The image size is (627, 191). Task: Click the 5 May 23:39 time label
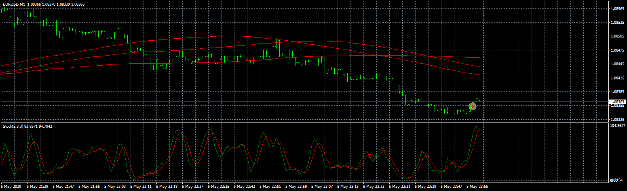(426, 187)
